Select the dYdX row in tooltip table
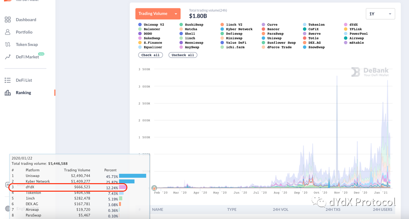The width and height of the screenshot is (409, 219). 68,187
